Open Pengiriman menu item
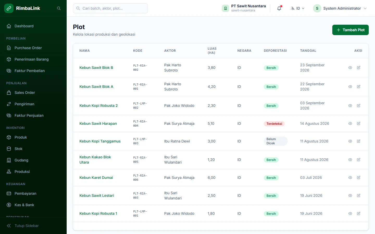Screen dimensions: 375x234 tap(33, 104)
